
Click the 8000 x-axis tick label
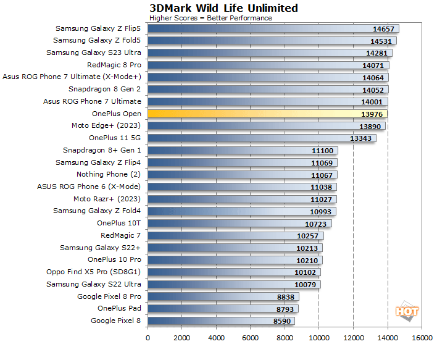click(285, 338)
